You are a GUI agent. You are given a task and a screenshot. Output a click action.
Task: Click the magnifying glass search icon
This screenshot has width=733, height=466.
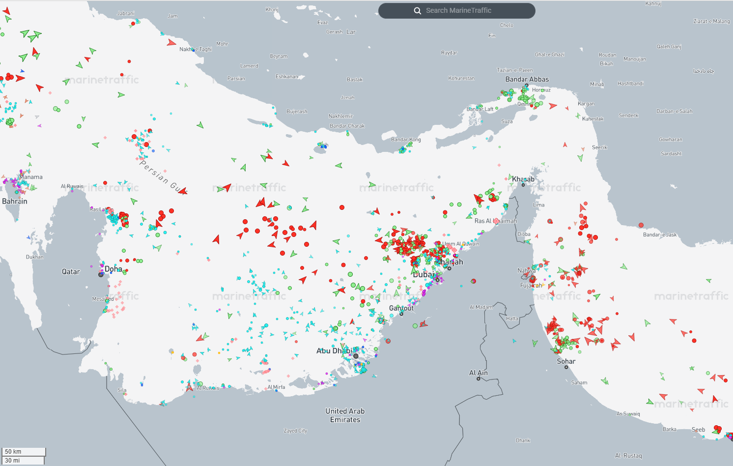(418, 11)
